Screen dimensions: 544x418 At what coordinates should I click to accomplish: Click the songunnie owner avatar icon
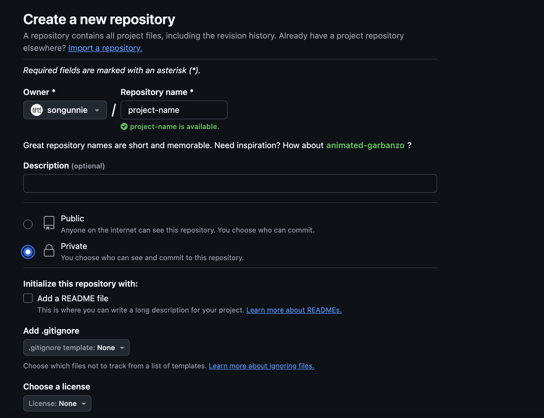37,110
